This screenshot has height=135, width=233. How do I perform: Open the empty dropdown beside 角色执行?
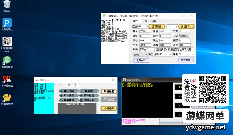coord(172,26)
